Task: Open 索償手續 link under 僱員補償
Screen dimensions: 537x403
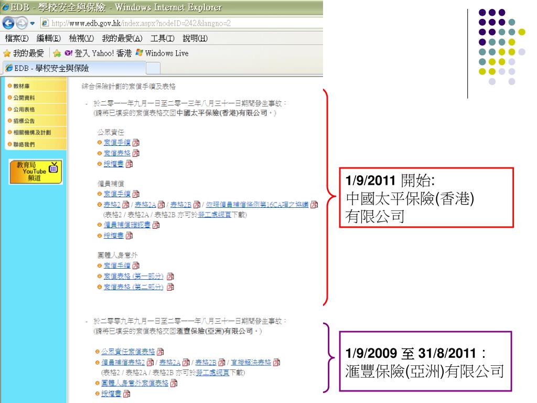Action: pyautogui.click(x=117, y=194)
